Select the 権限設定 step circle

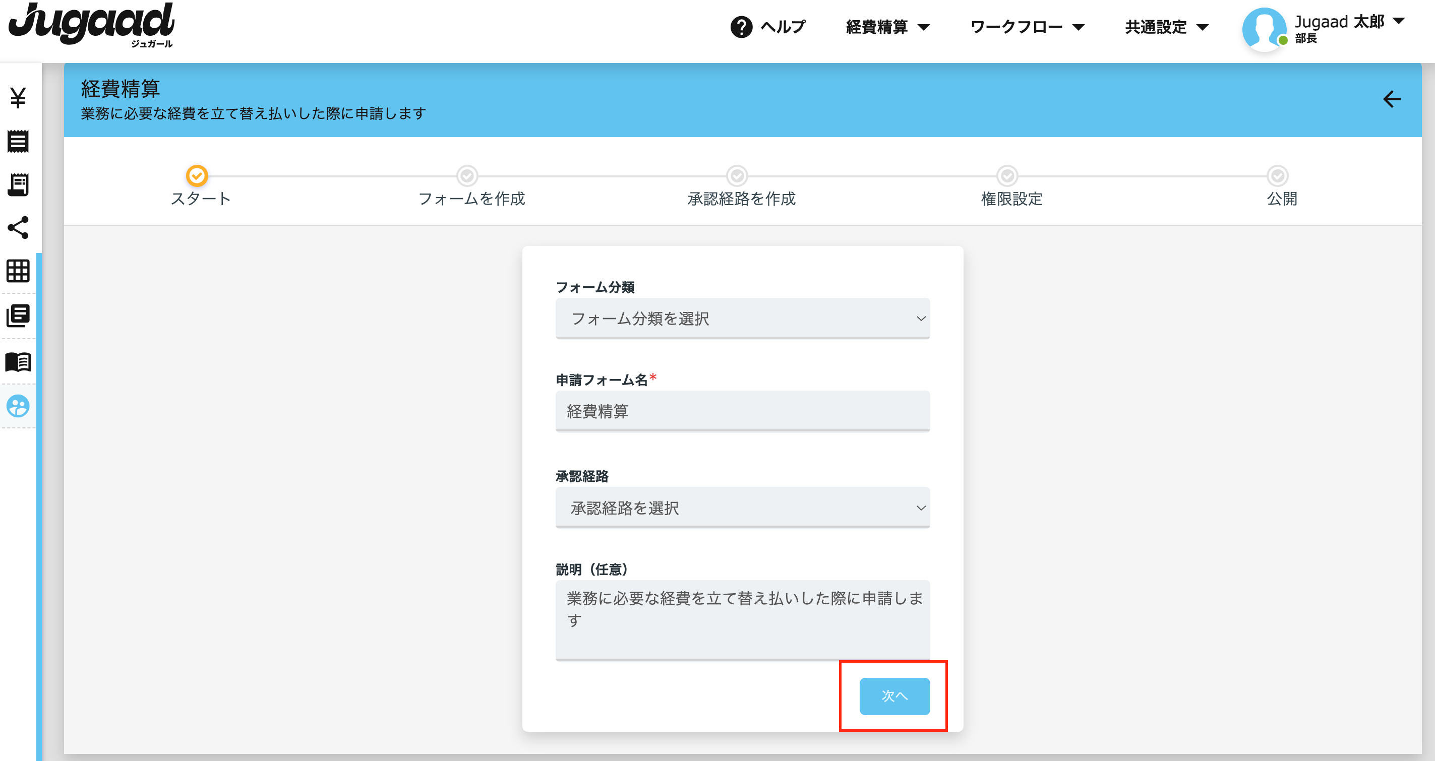(1007, 176)
